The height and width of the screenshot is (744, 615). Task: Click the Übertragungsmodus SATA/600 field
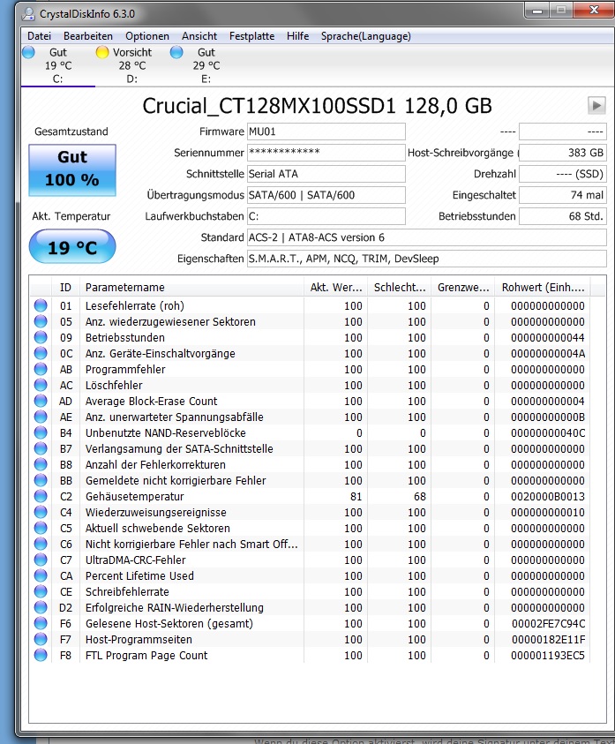point(326,195)
